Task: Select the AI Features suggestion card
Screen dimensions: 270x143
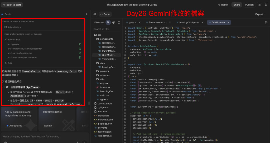Action: click(x=19, y=119)
